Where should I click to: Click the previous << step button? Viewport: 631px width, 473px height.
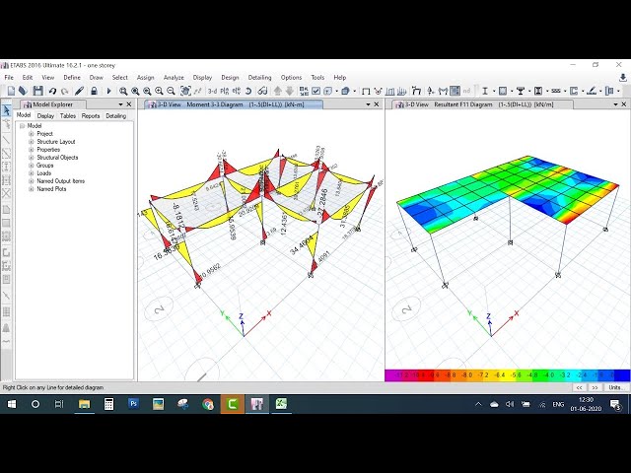click(579, 387)
